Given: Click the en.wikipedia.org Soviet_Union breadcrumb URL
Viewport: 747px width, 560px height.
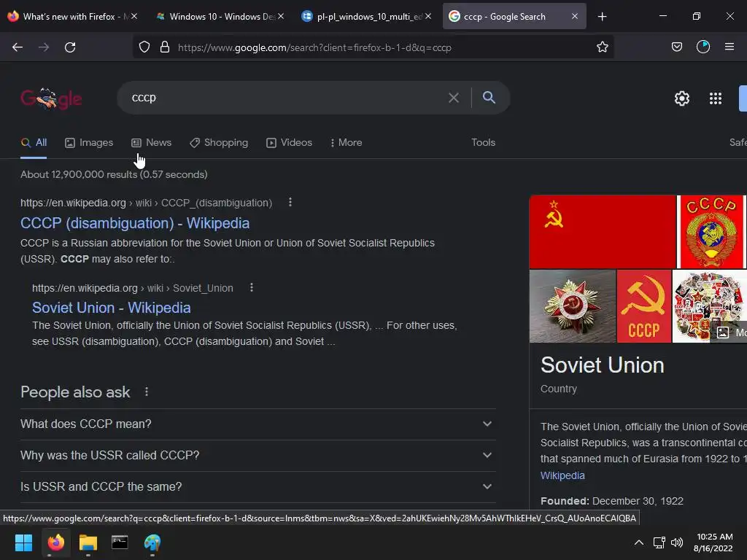Looking at the screenshot, I should [133, 288].
